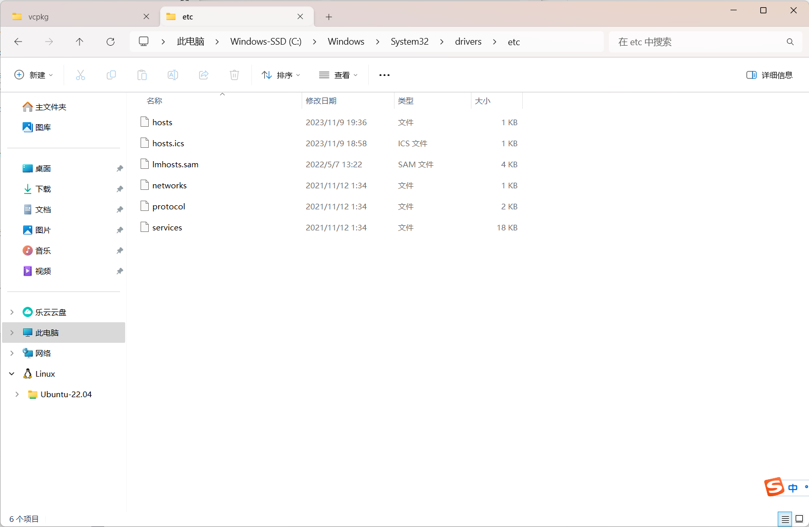Viewport: 809px width, 527px height.
Task: Expand the 乐云云盘 tree node
Action: (12, 312)
